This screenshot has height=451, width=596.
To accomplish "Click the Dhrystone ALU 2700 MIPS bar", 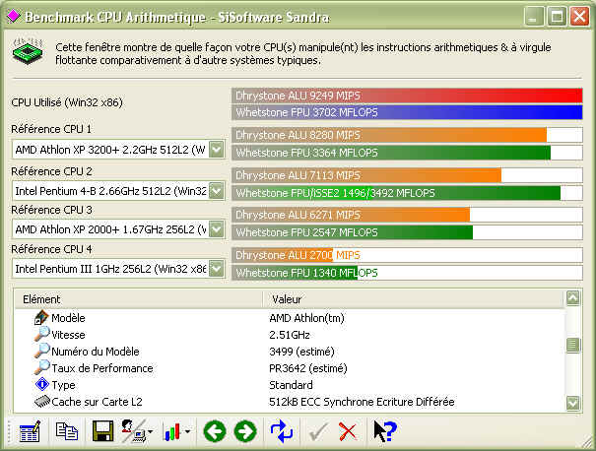I will [407, 255].
